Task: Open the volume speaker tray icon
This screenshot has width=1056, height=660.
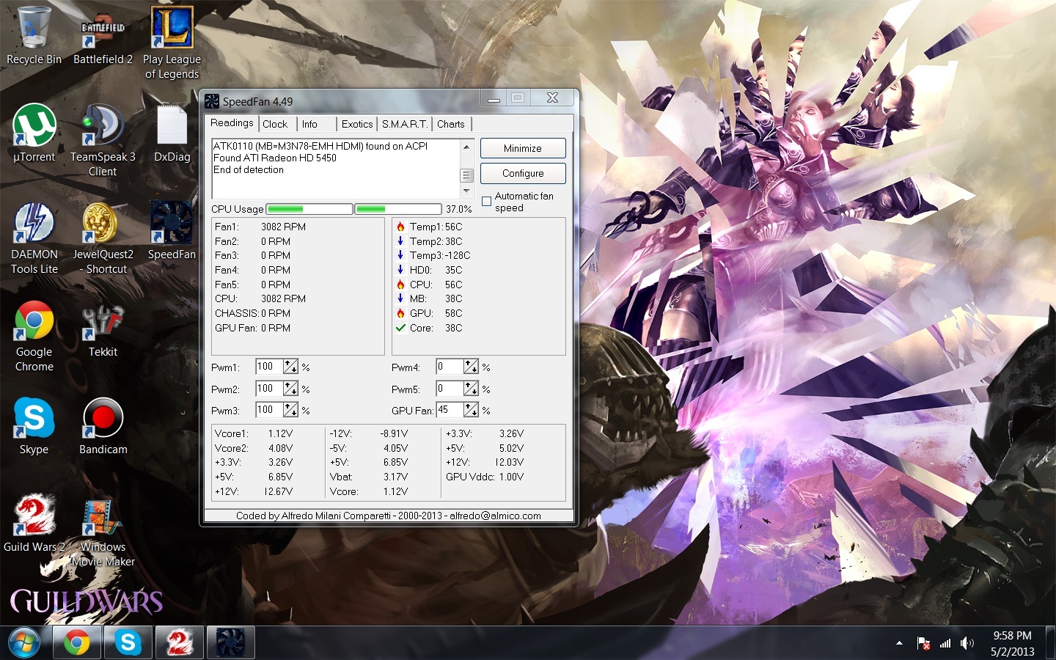Action: click(967, 643)
